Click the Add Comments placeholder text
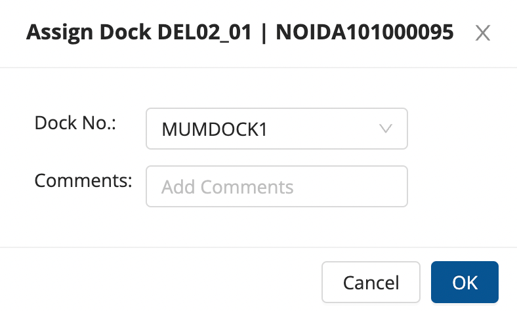 click(x=227, y=187)
